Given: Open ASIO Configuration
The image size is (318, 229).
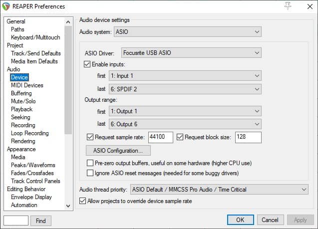Looking at the screenshot, I should tap(118, 151).
